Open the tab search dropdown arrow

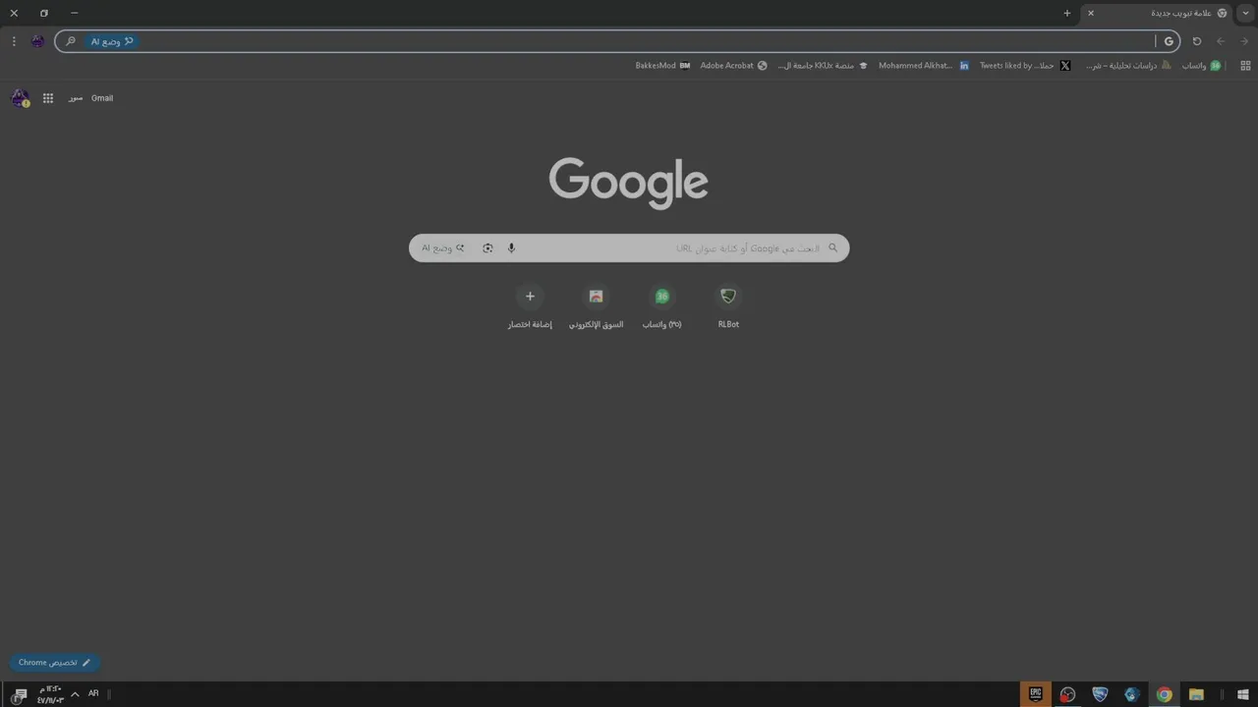1245,13
